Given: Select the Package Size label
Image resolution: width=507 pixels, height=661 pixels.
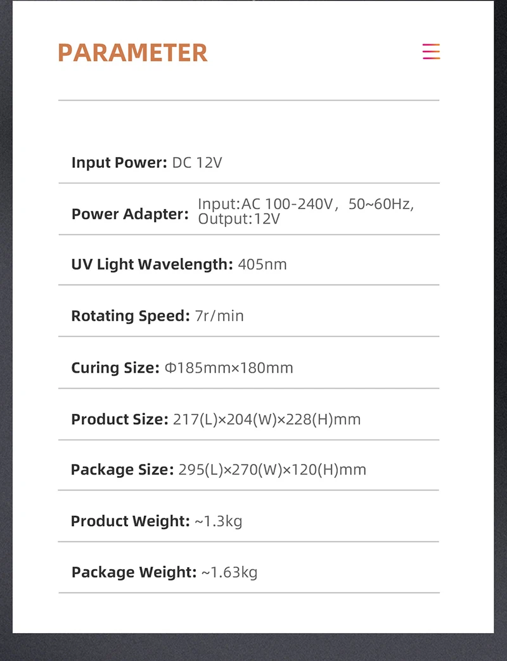Looking at the screenshot, I should 122,470.
